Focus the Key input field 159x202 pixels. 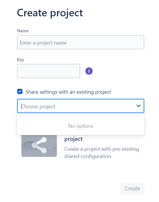(x=48, y=71)
